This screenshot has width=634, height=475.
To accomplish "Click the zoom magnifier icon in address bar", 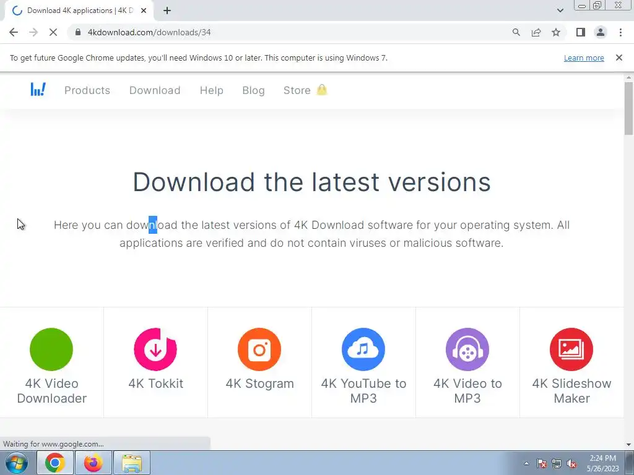I will pos(516,32).
